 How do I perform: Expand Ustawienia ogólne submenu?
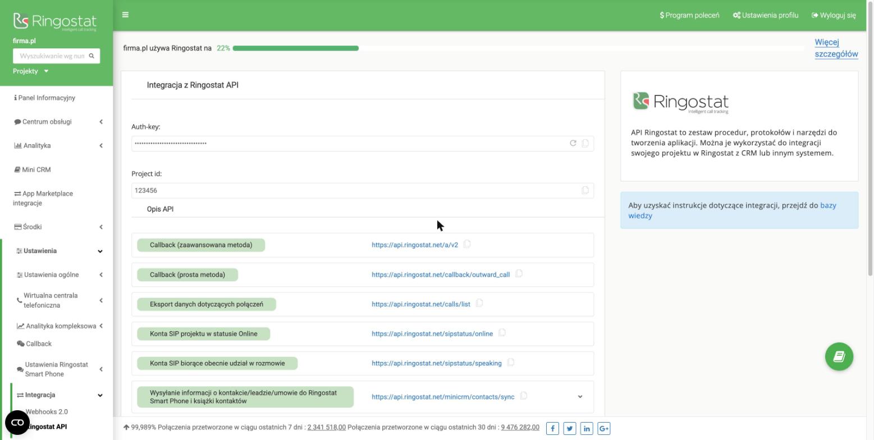click(59, 275)
